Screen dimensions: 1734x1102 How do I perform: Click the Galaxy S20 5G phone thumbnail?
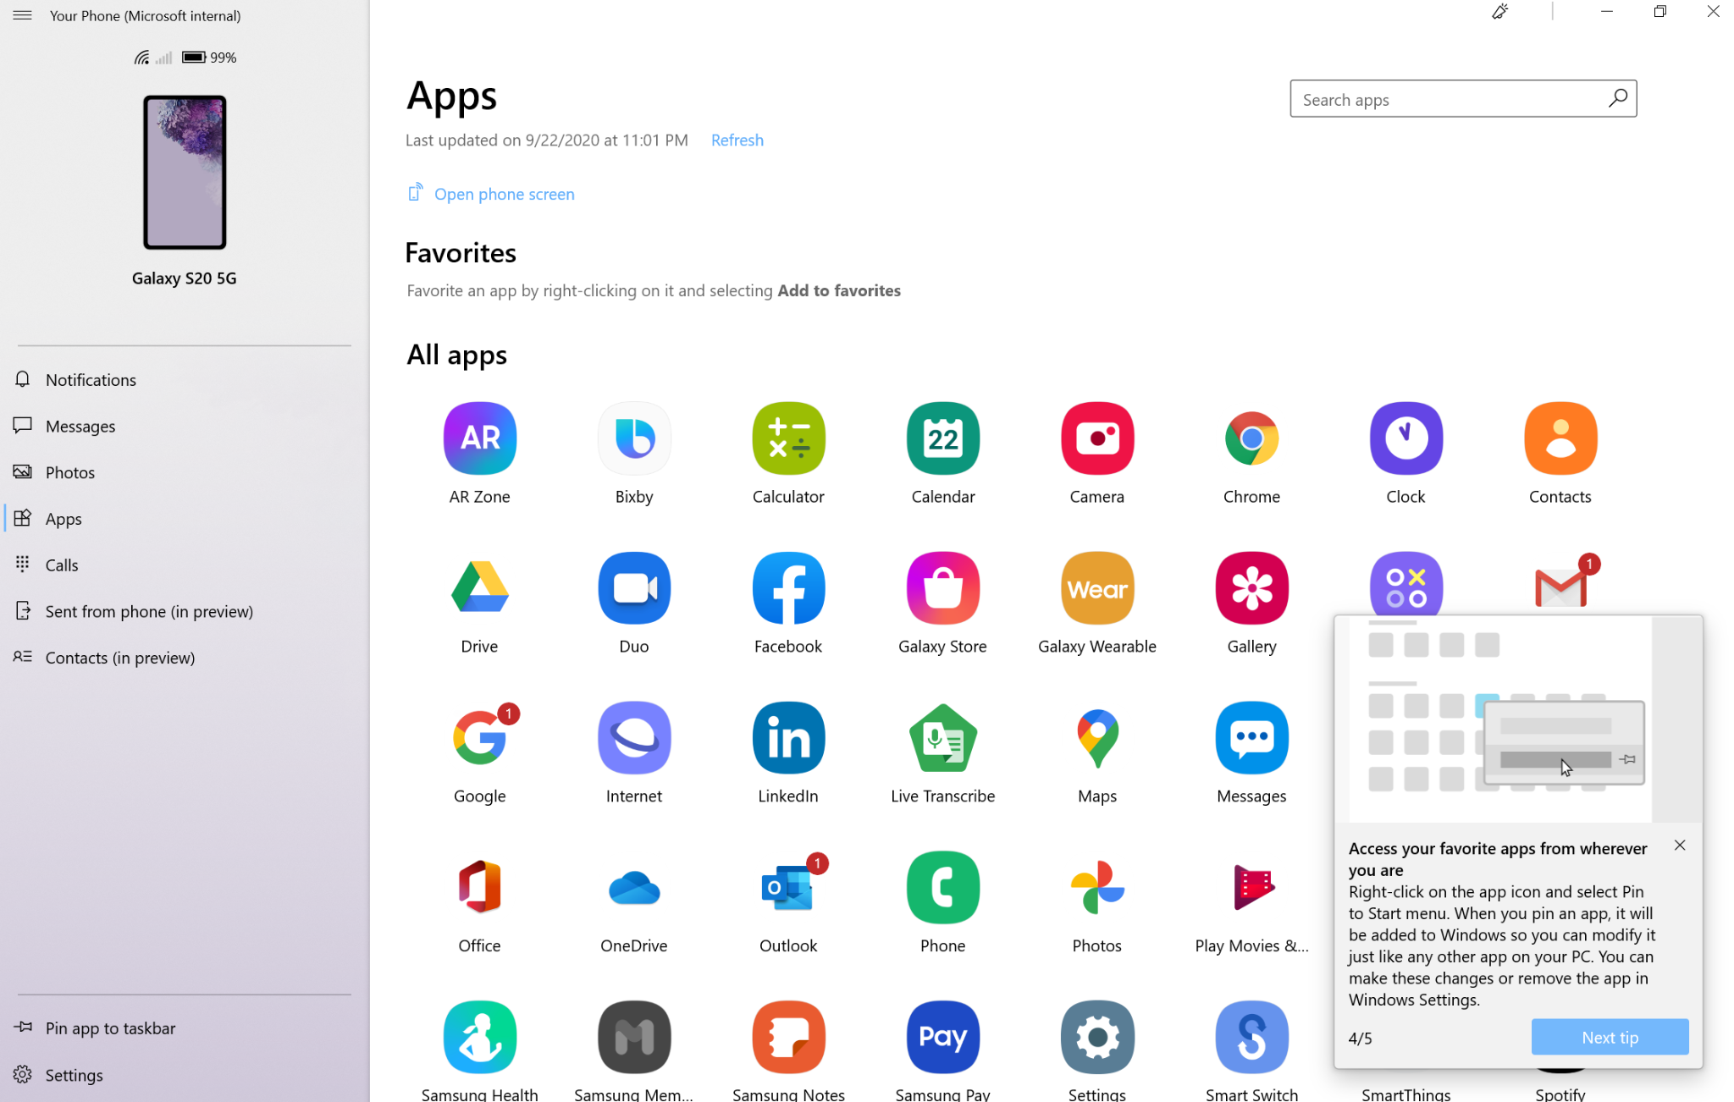pos(185,173)
